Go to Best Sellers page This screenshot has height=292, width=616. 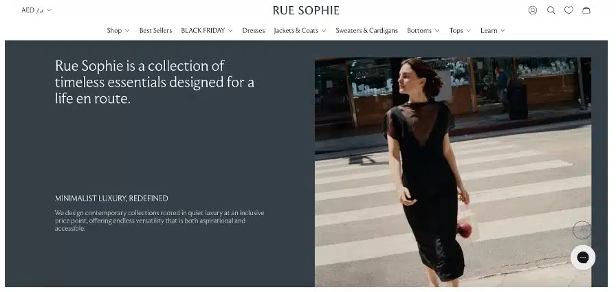(155, 30)
